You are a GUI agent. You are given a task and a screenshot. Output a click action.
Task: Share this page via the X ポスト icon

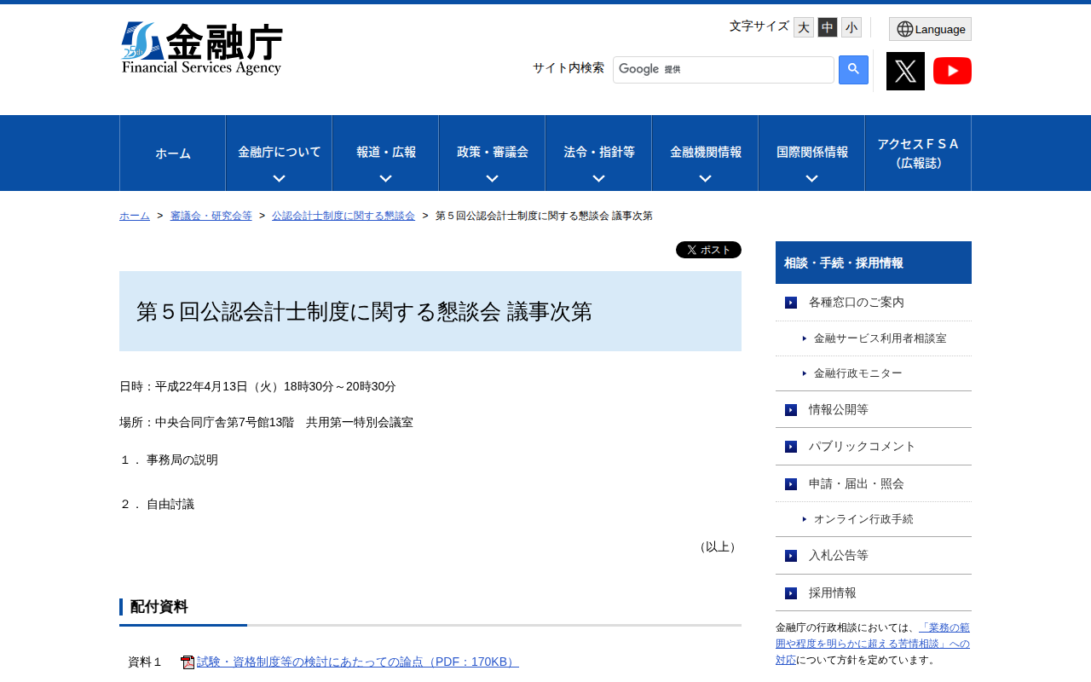(708, 249)
